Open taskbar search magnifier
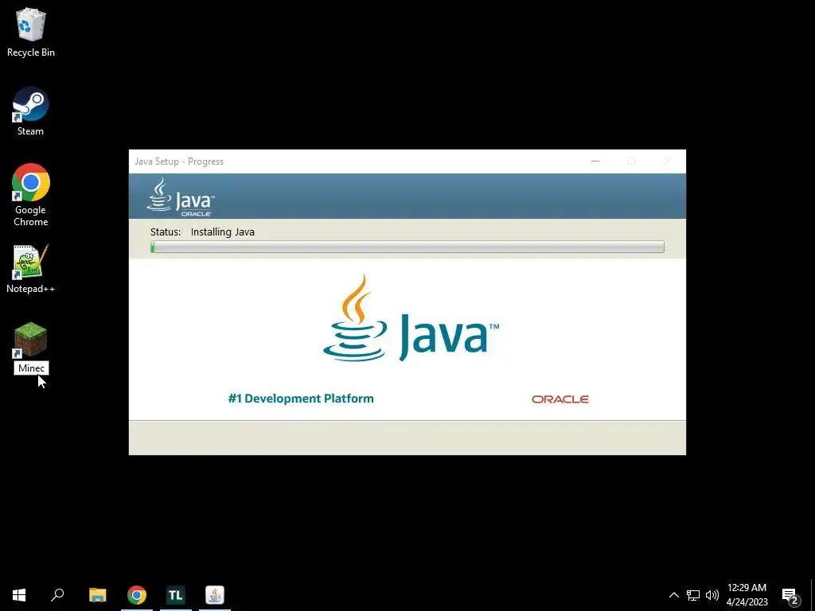This screenshot has height=611, width=815. [57, 595]
